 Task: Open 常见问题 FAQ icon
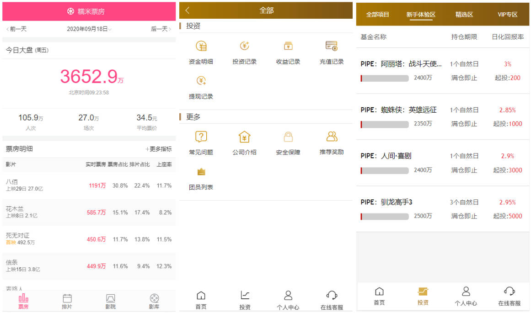[x=201, y=136]
